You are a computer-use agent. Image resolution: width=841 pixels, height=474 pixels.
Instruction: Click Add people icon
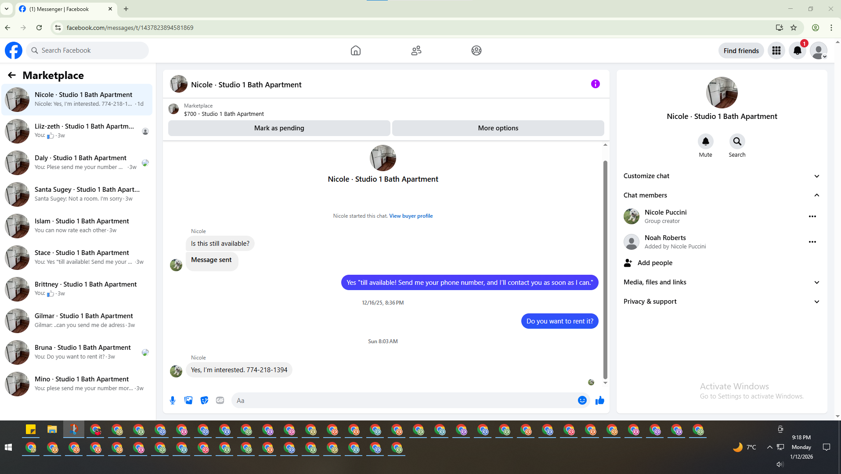pos(628,263)
